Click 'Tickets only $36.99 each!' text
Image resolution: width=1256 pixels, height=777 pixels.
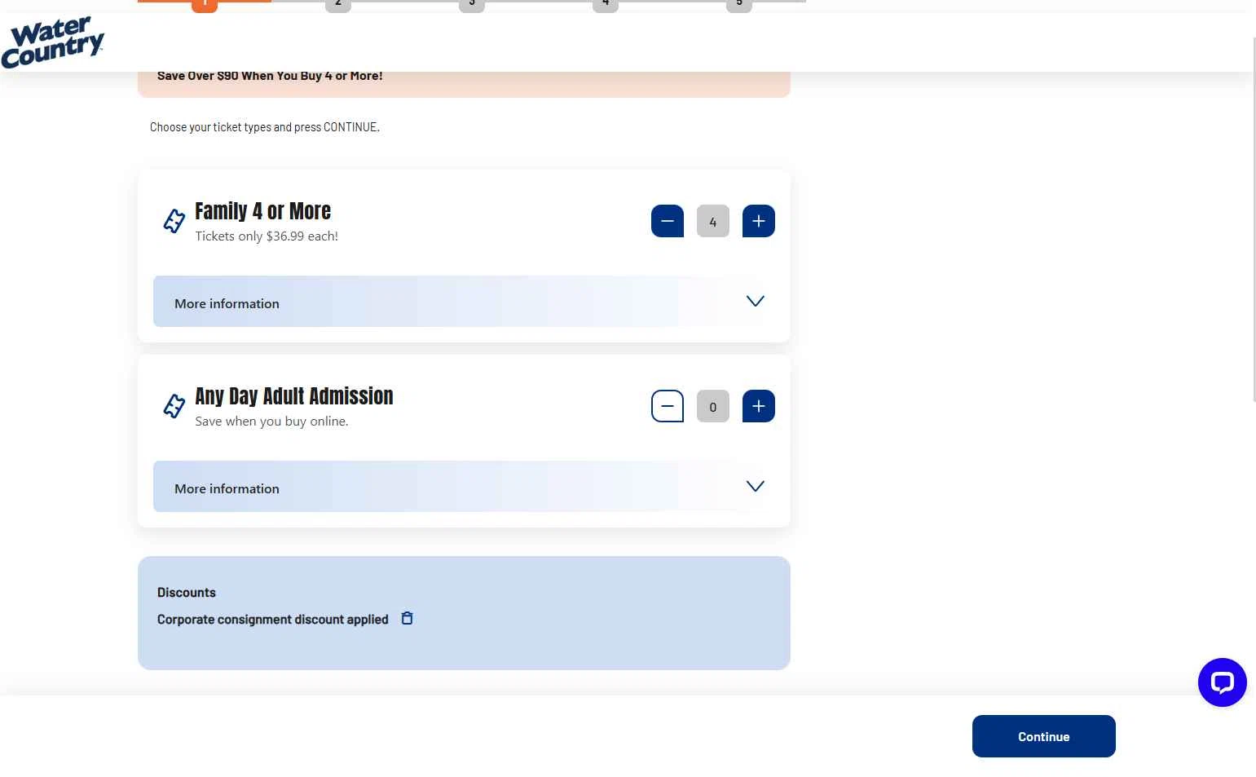(266, 236)
